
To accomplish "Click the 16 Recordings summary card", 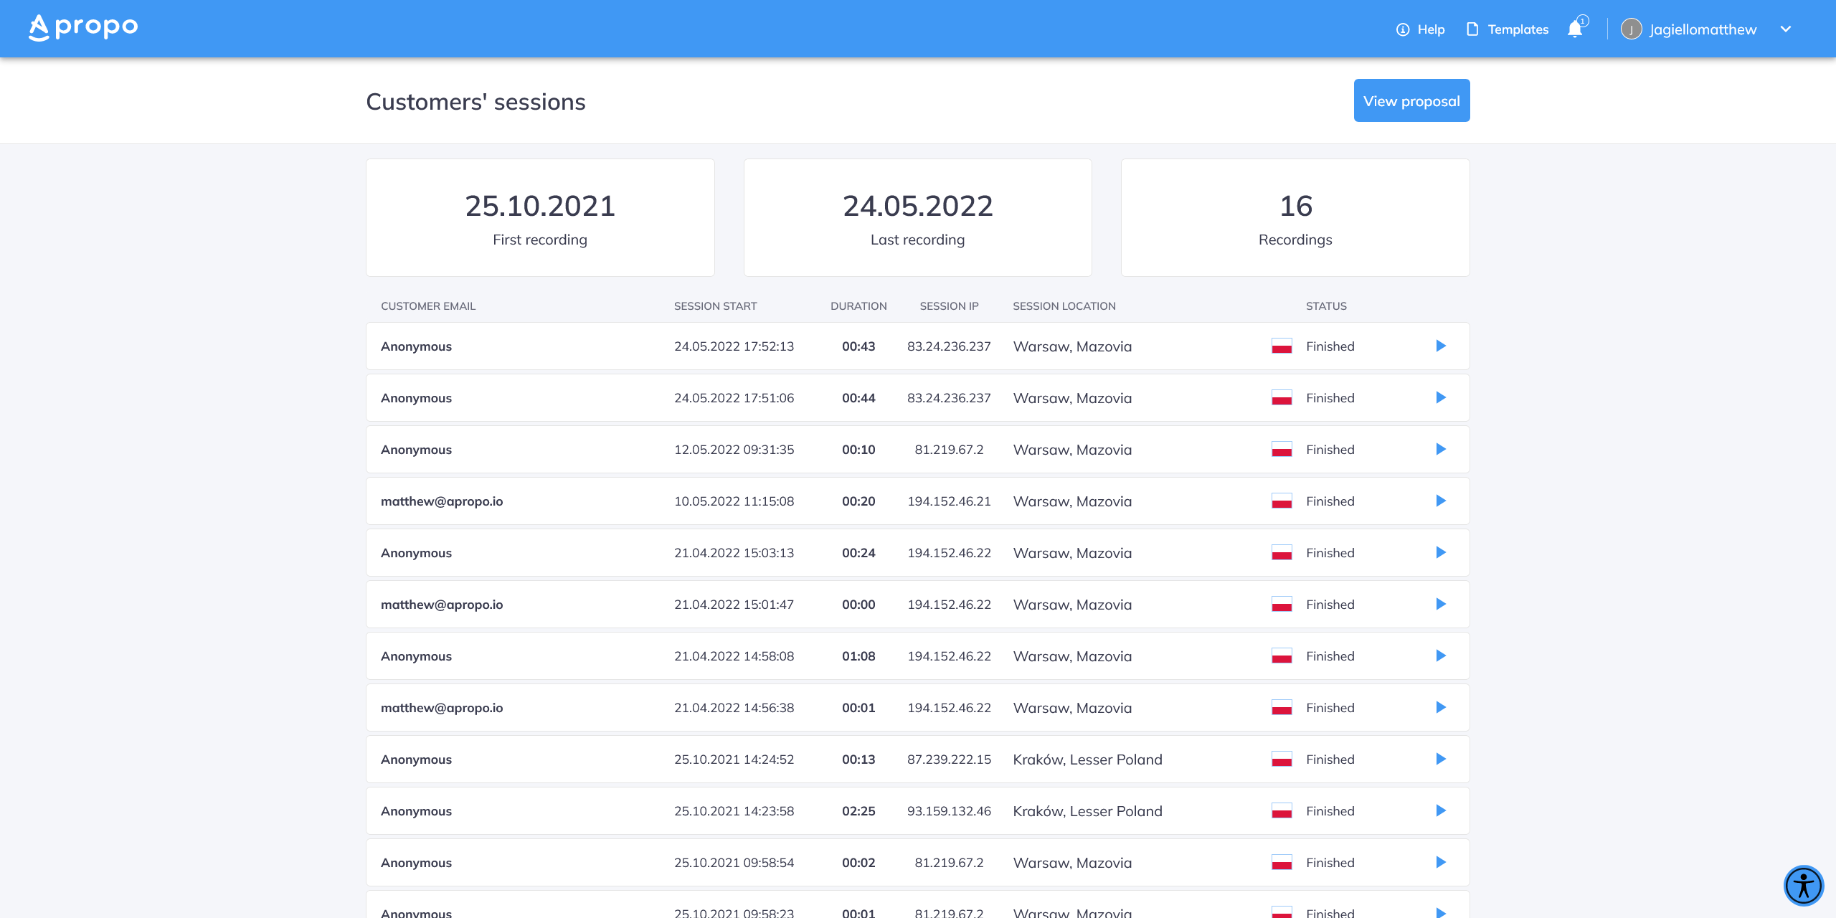I will click(x=1295, y=217).
